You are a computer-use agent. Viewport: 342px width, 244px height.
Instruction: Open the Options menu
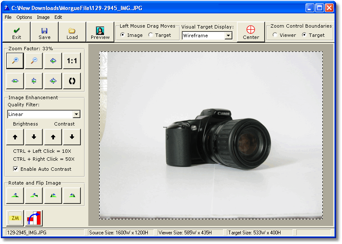(x=24, y=17)
